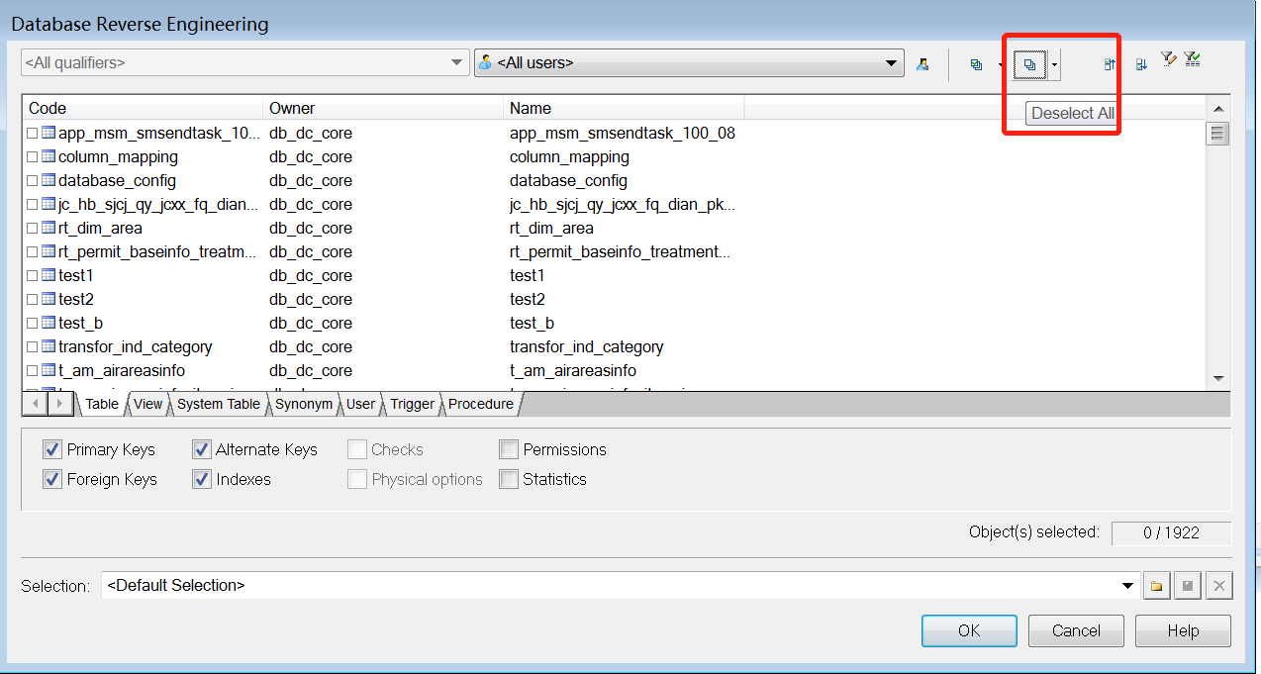The width and height of the screenshot is (1261, 674).
Task: Toggle the Enable Filter checkmark icon
Action: (x=1193, y=59)
